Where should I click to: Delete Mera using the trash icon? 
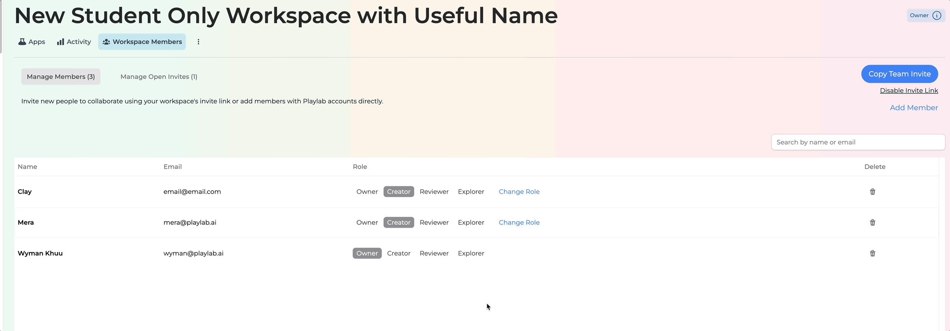872,223
